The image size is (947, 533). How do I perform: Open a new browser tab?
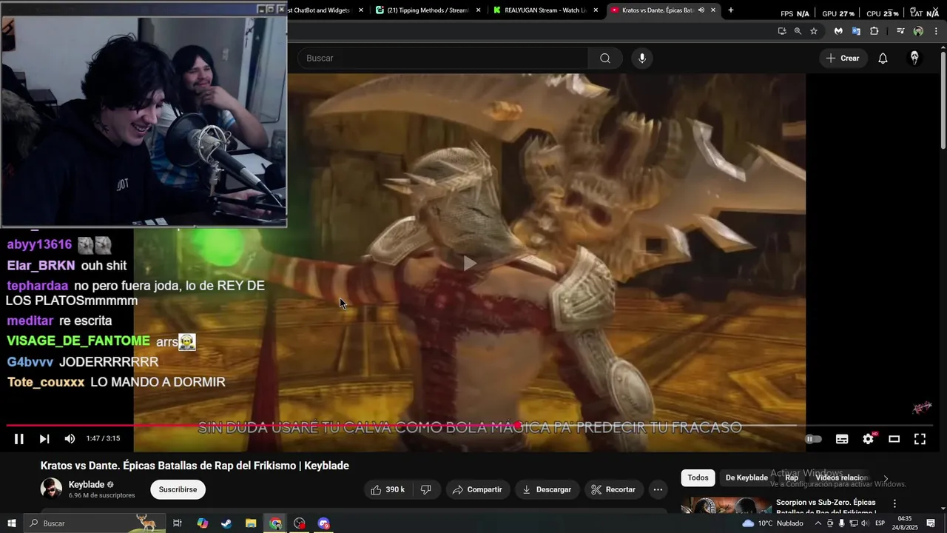pyautogui.click(x=731, y=10)
